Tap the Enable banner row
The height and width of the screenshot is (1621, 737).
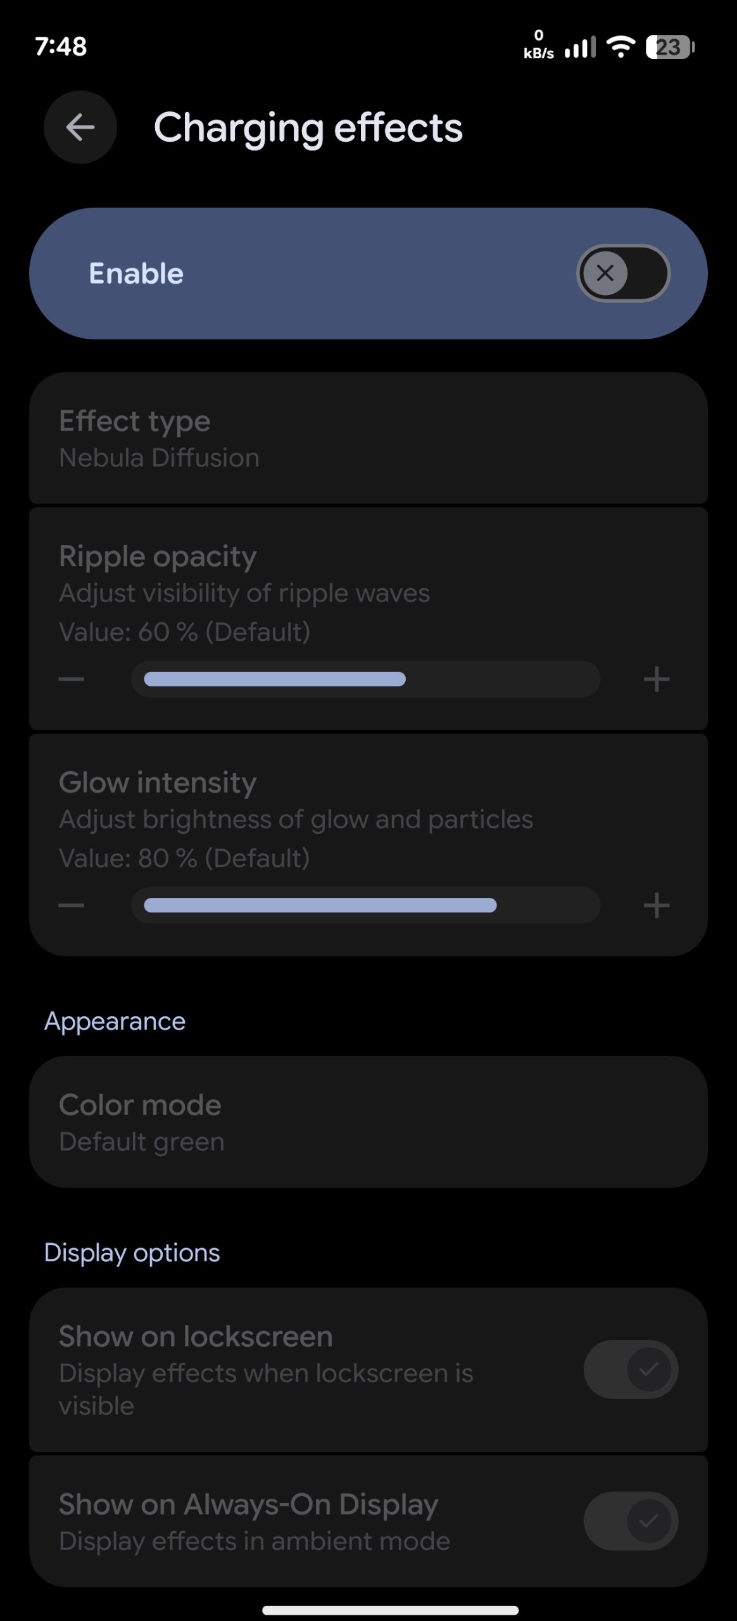(368, 274)
